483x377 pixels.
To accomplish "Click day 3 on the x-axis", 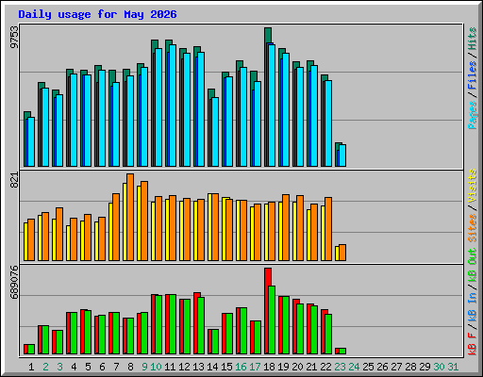I will [x=59, y=367].
